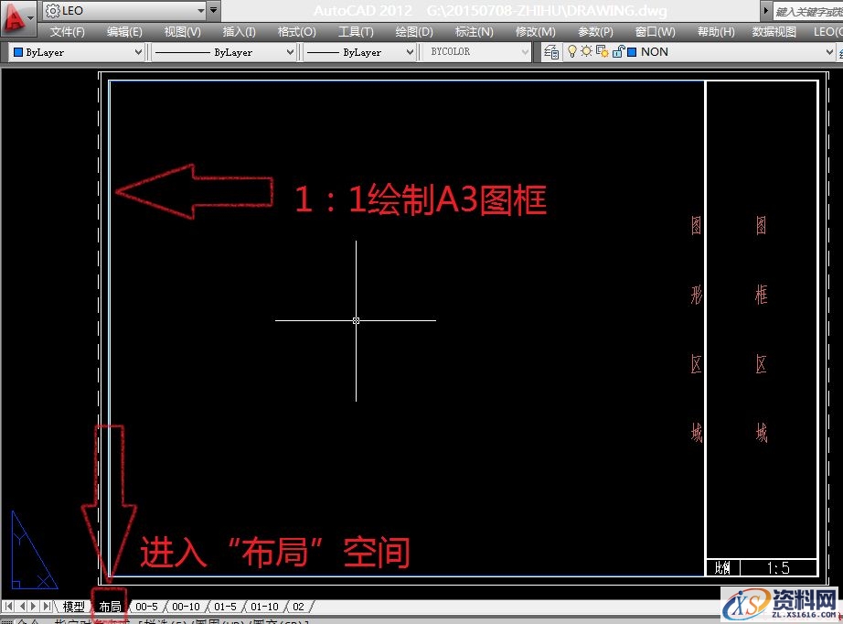Expand the layer selection dropdown showing NON
The image size is (843, 624).
(x=828, y=52)
